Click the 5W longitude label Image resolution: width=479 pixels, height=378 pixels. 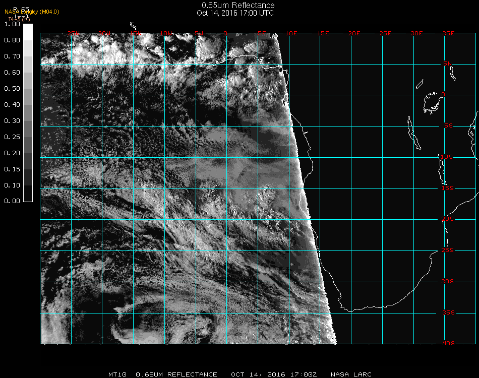point(199,33)
